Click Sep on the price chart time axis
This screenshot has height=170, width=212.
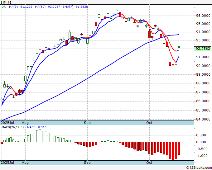click(87, 123)
